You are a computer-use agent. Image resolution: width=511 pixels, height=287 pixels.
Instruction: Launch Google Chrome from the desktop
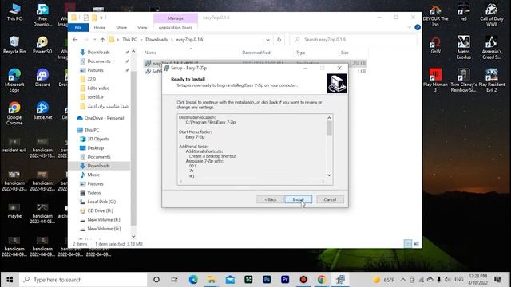click(14, 113)
